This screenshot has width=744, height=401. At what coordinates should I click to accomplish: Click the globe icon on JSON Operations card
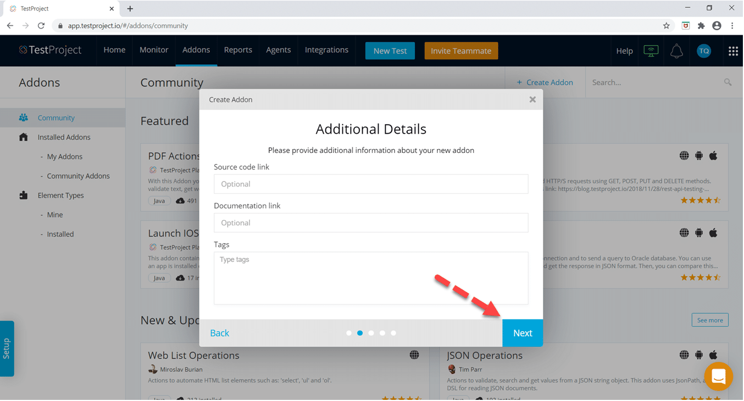point(684,355)
